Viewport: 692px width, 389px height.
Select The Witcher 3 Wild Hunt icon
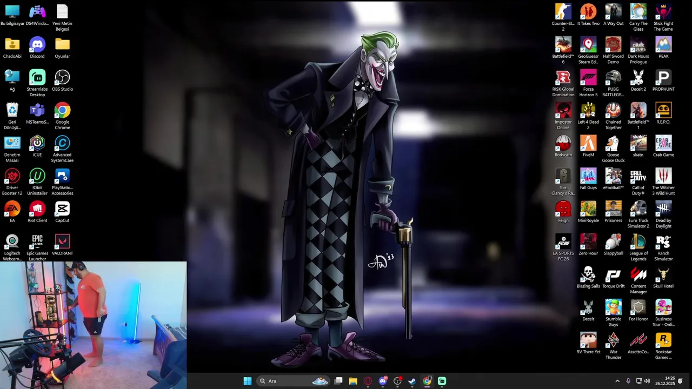pyautogui.click(x=663, y=183)
